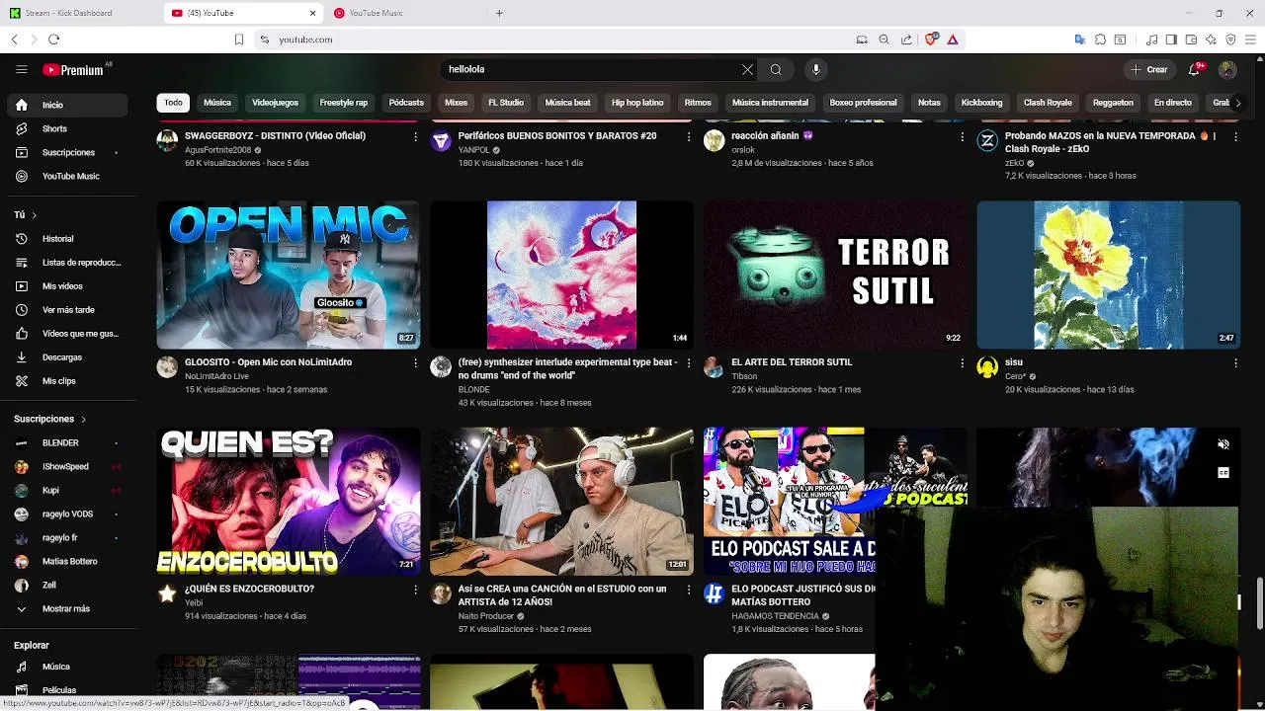Viewport: 1265px width, 711px height.
Task: Expand the Suscripciones section chevron
Action: click(x=83, y=419)
